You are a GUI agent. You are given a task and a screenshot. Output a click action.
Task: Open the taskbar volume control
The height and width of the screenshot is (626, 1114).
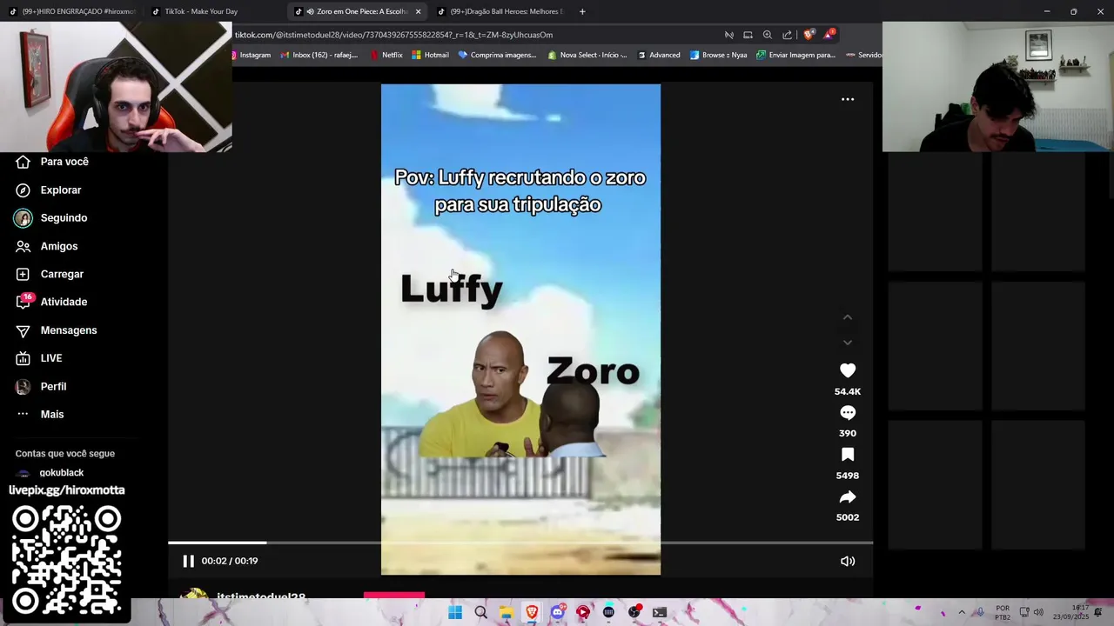tap(1038, 612)
